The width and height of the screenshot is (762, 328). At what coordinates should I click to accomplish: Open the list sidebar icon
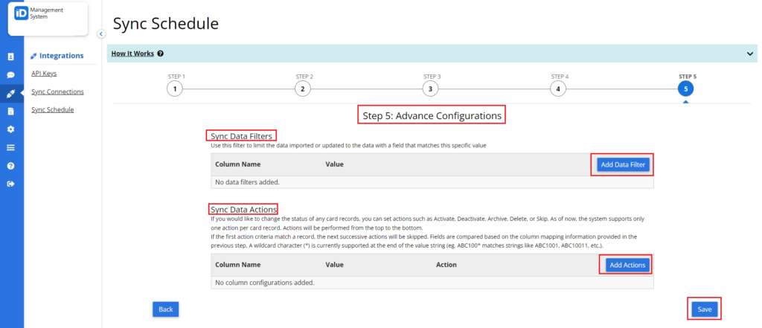[10, 148]
